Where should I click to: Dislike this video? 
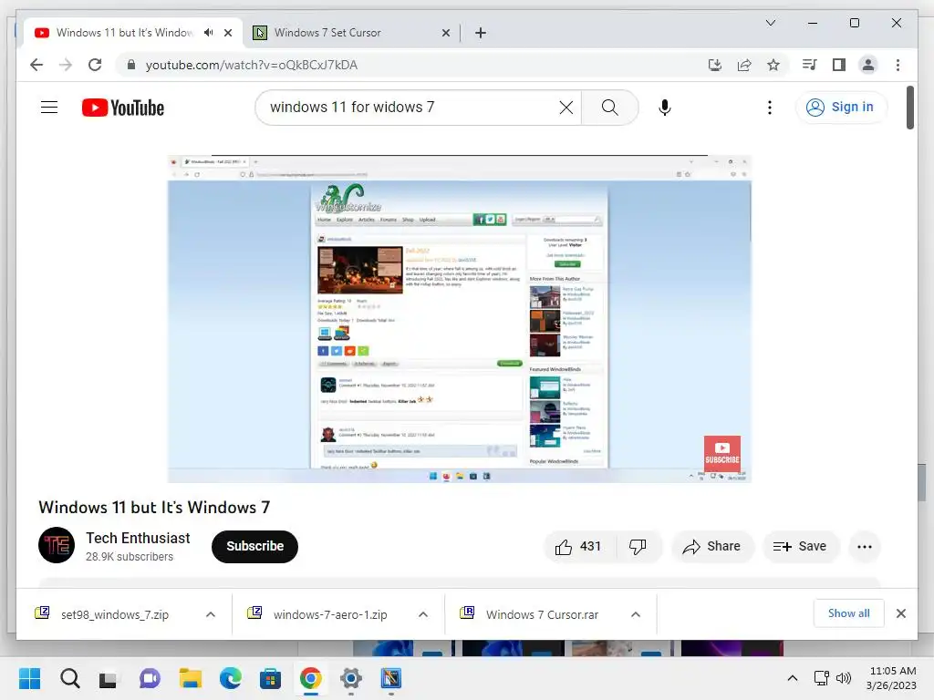(x=638, y=547)
